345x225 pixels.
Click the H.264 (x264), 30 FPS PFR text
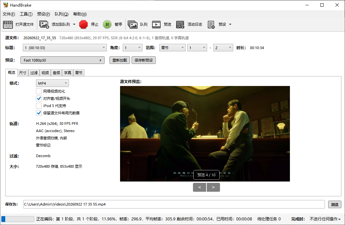pyautogui.click(x=57, y=124)
